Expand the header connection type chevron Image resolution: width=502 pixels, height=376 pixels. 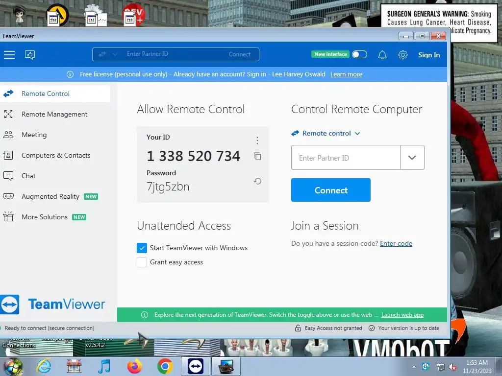coord(115,54)
